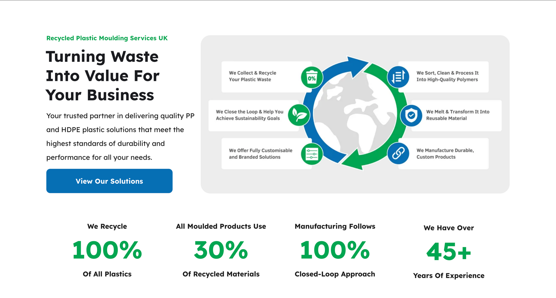Click the blue shield checkmark icon
Screen dimensions: 556x298
click(411, 116)
